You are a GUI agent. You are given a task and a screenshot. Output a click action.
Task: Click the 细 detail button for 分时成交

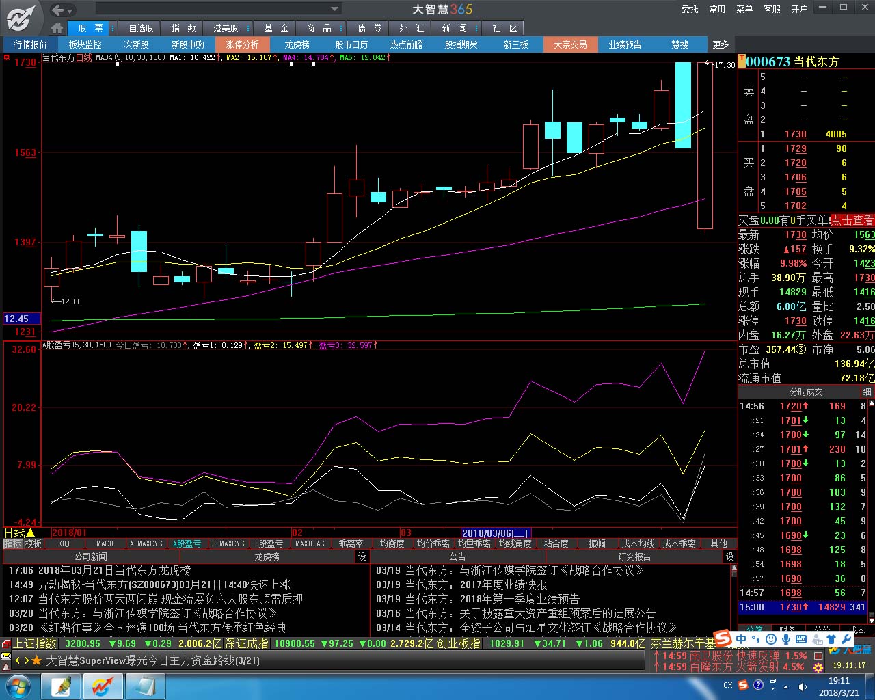coord(867,392)
